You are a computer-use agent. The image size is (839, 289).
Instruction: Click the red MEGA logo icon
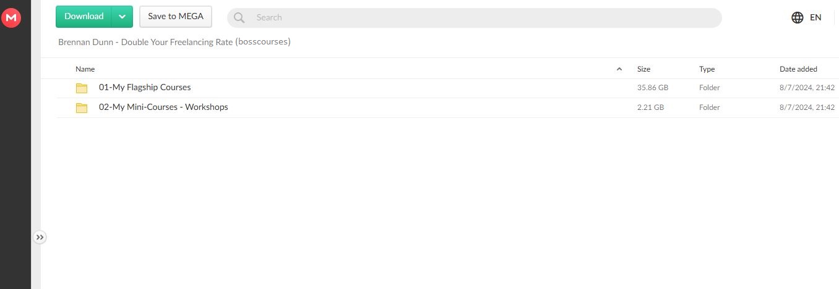click(x=11, y=19)
